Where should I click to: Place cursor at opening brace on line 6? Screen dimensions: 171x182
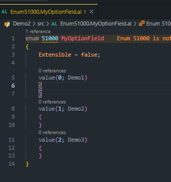tap(40, 86)
